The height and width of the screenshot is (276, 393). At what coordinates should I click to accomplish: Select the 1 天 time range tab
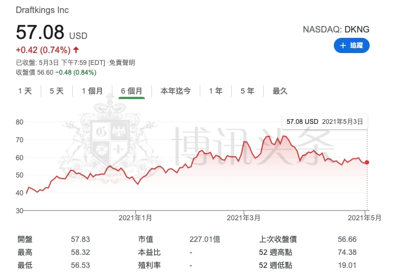coord(25,91)
